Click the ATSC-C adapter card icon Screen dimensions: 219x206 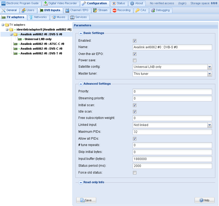point(16,44)
